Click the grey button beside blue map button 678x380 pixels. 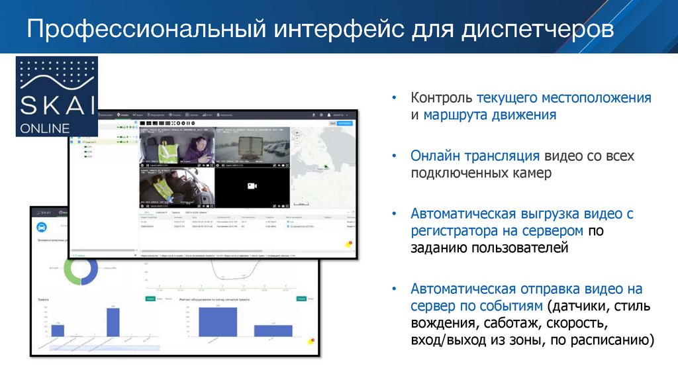[332, 123]
